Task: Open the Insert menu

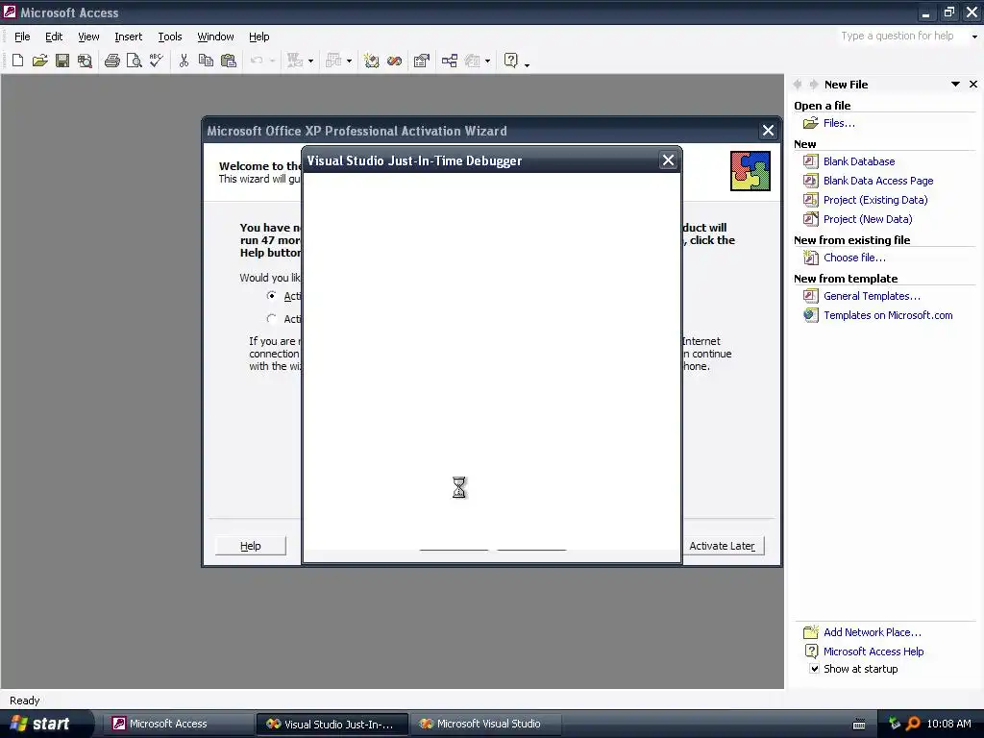Action: pos(129,37)
